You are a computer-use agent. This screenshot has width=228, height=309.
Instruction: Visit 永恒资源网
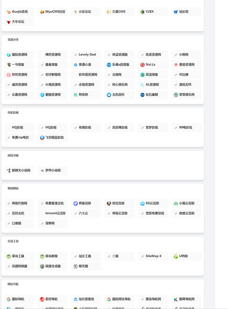87,85
